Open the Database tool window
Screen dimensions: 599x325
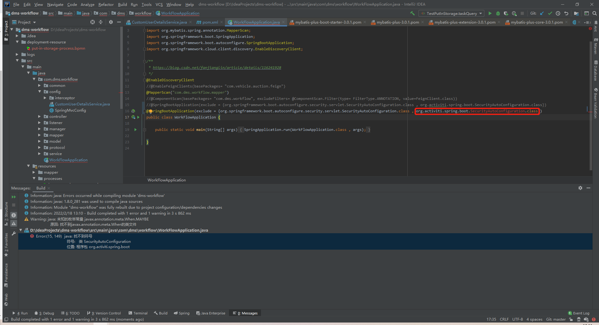595,72
